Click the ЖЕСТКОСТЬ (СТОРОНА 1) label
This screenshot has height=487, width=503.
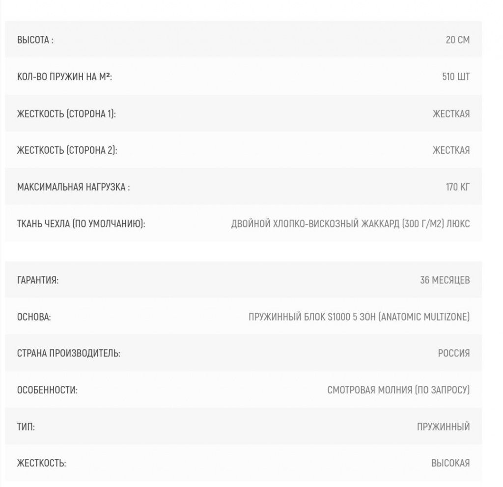[66, 114]
